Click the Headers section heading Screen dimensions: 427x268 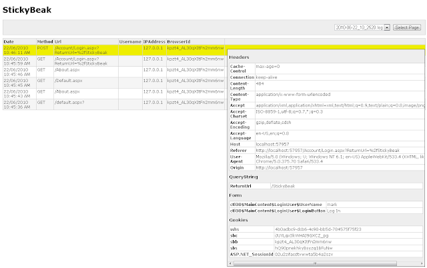coord(239,57)
